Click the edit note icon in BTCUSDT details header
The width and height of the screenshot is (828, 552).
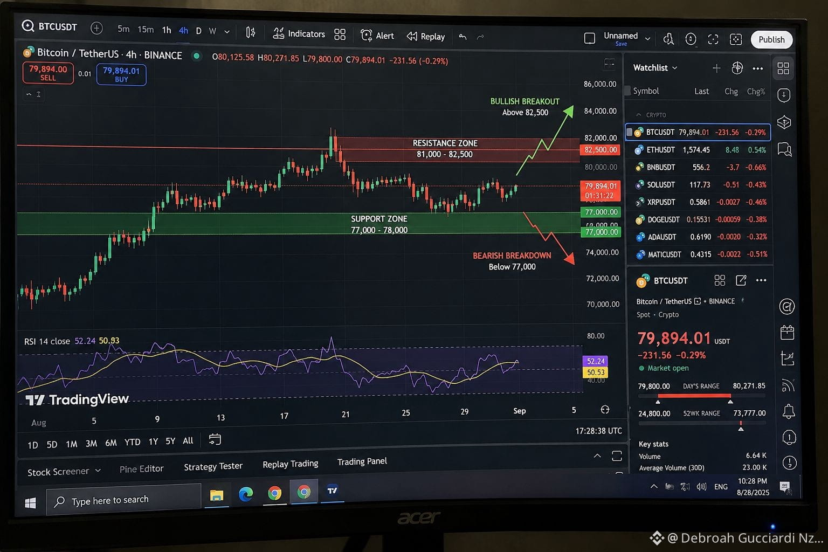741,280
